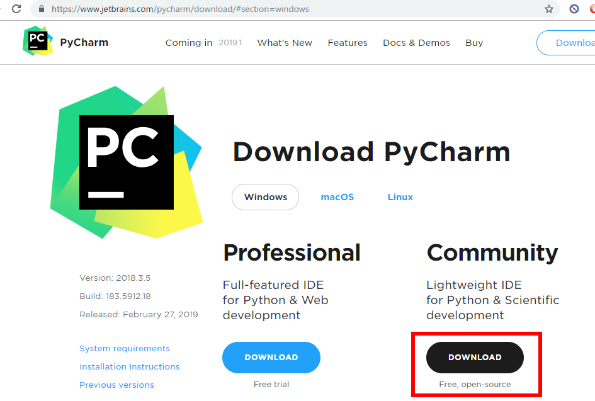Open the System requirements link

coord(125,349)
